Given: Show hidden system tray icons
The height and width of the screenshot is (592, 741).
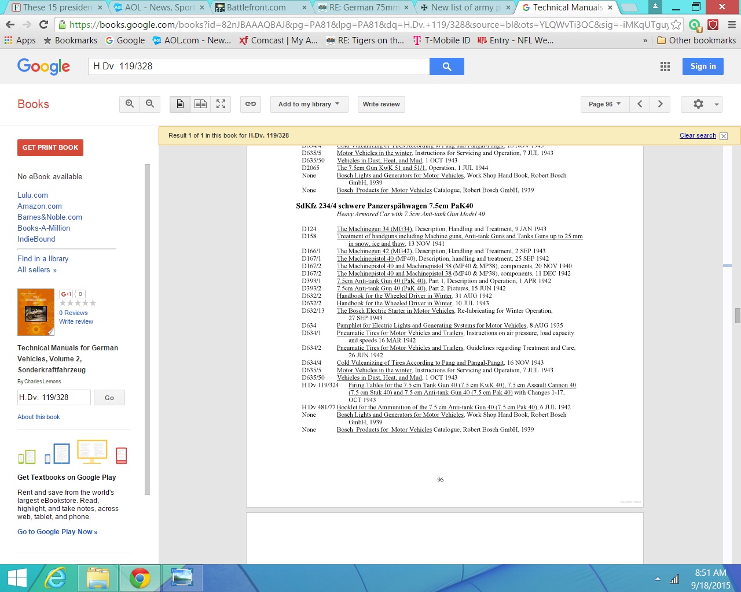Looking at the screenshot, I should click(x=658, y=579).
